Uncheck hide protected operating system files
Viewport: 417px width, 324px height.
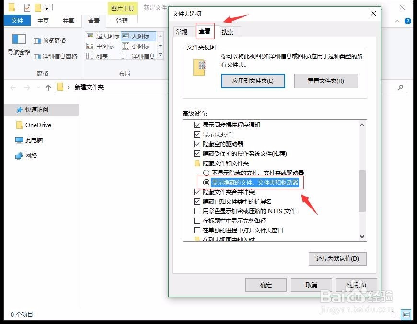pos(197,153)
